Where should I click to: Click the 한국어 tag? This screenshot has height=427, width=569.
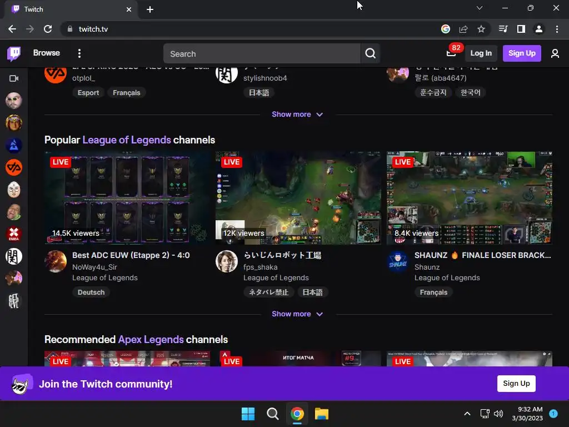pos(471,93)
